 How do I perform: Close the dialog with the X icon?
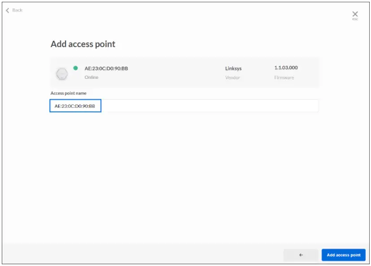click(355, 14)
